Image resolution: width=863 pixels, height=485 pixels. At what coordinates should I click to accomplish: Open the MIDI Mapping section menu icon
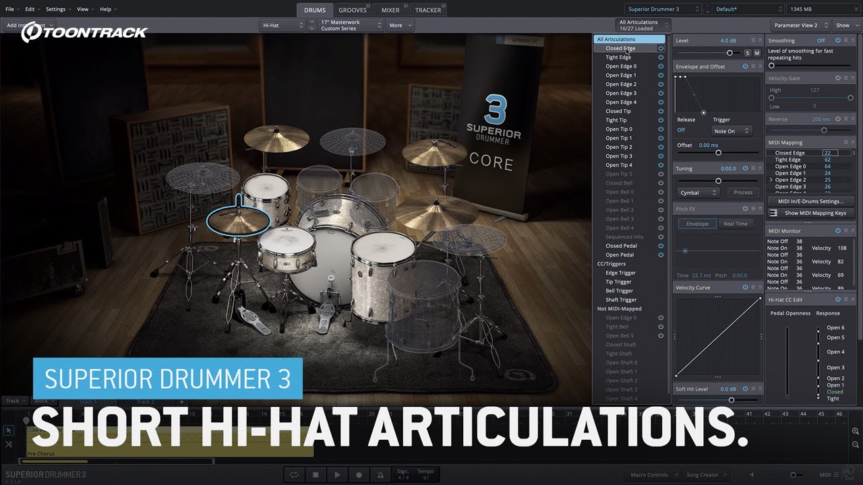845,142
